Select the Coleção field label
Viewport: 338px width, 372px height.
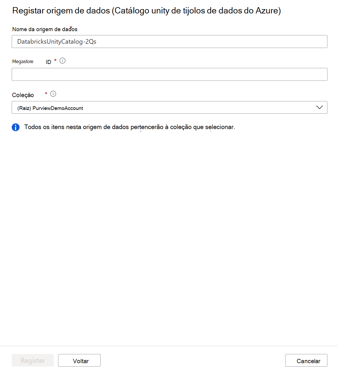23,95
